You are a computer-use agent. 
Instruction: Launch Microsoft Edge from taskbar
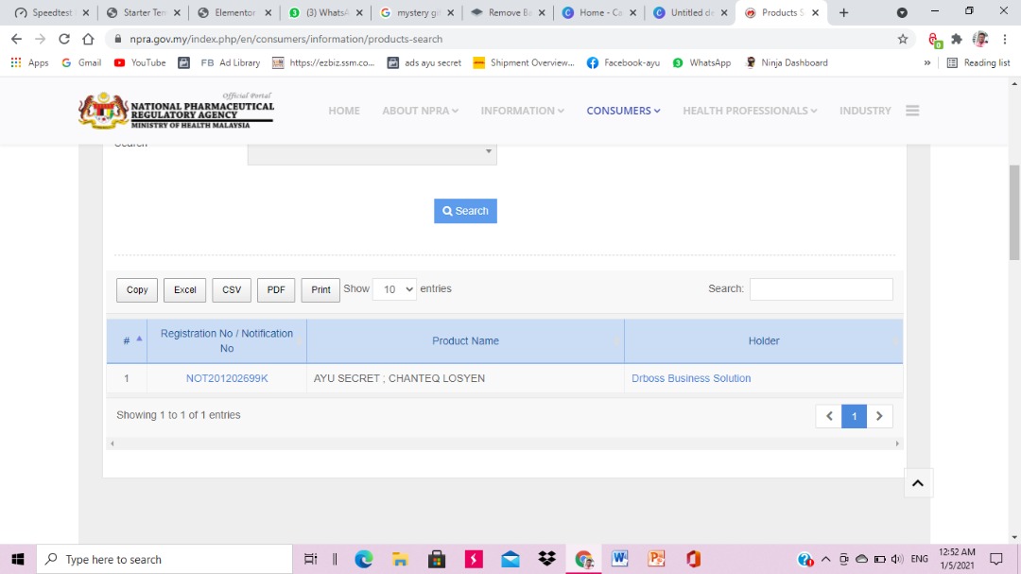point(363,559)
